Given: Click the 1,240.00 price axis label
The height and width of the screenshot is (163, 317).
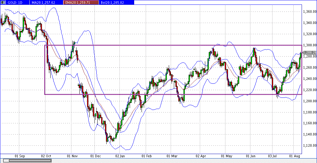Looking at the screenshot, I should coord(310,79).
